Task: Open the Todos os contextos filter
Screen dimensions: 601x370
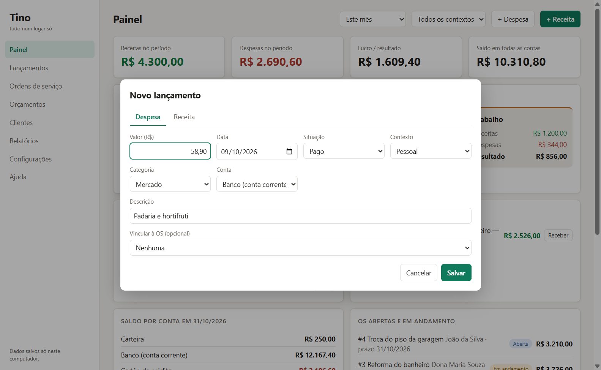Action: tap(448, 19)
